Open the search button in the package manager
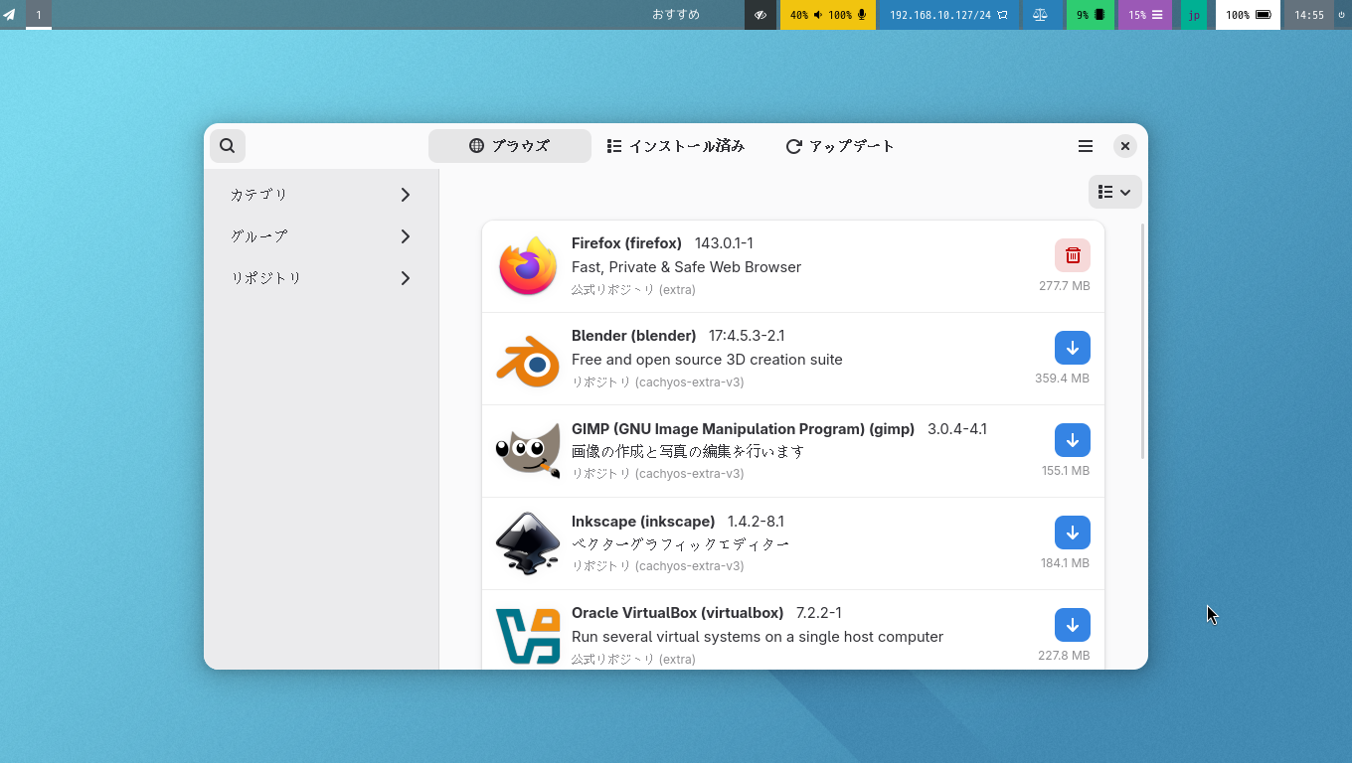 coord(228,146)
